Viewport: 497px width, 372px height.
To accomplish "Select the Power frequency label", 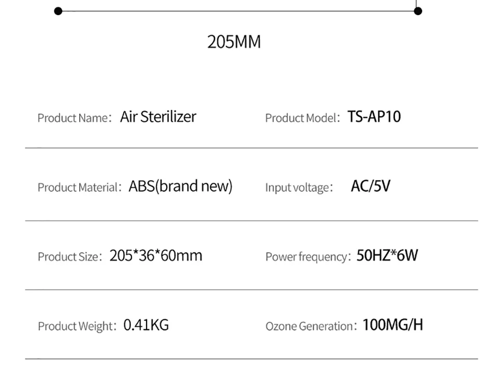I will click(308, 256).
